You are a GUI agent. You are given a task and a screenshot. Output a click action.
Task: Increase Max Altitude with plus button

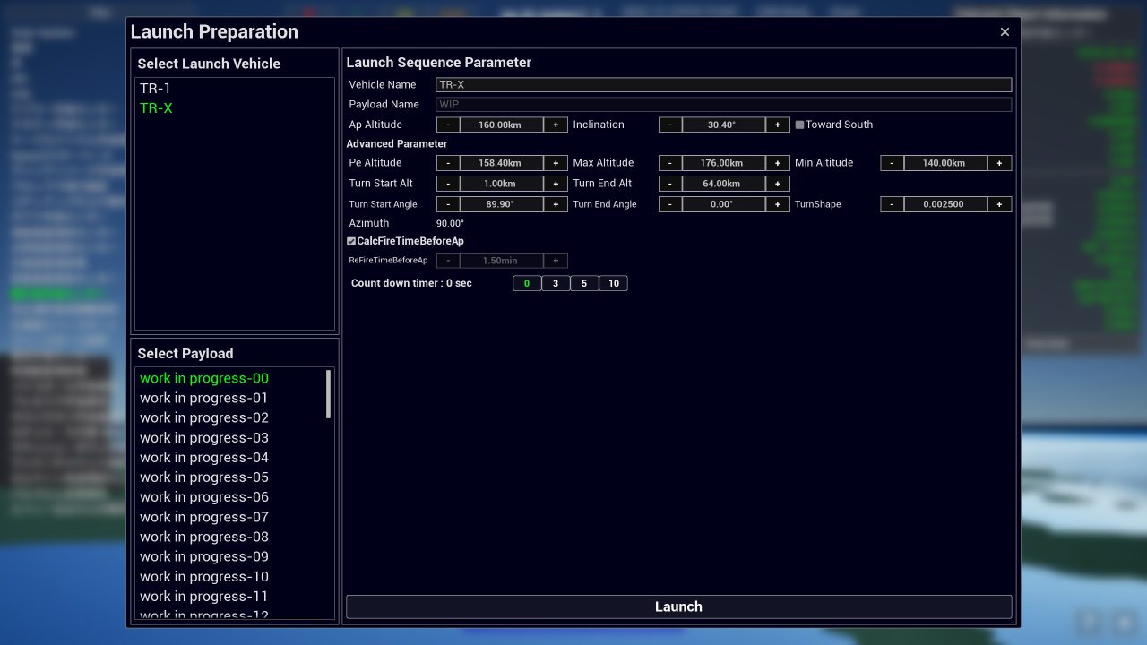[778, 163]
